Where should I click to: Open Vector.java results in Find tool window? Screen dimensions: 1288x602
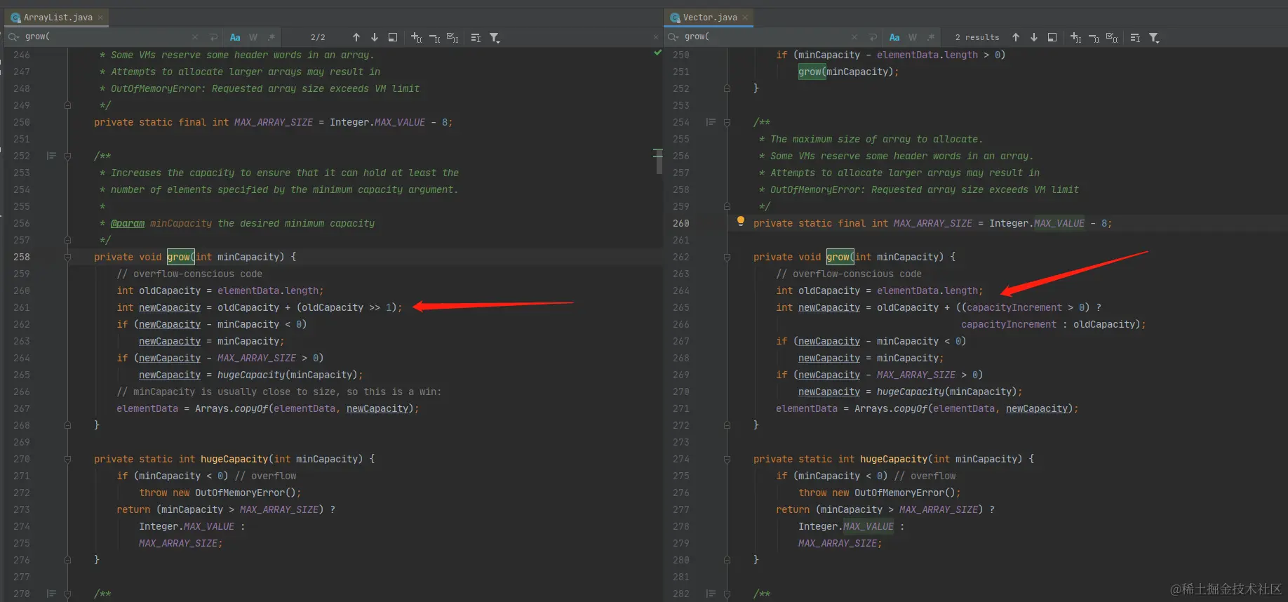[1135, 37]
